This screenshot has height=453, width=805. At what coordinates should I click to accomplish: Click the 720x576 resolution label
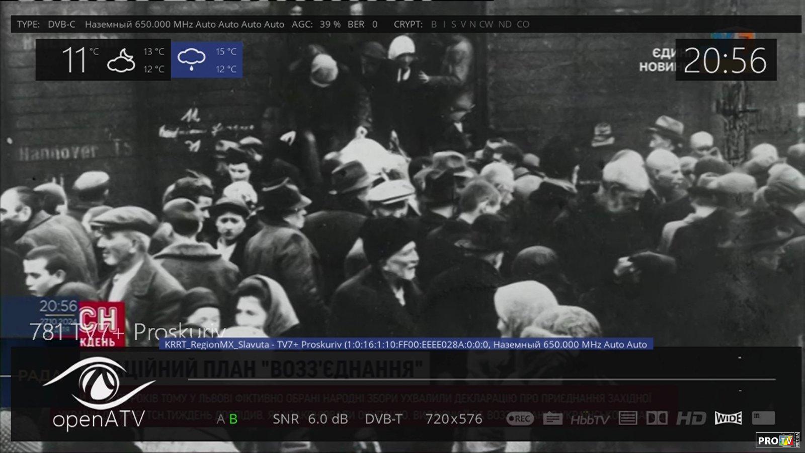point(453,419)
